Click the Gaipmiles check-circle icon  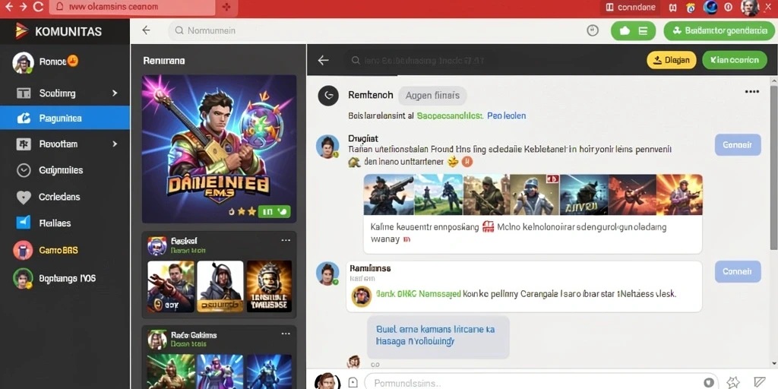(24, 170)
